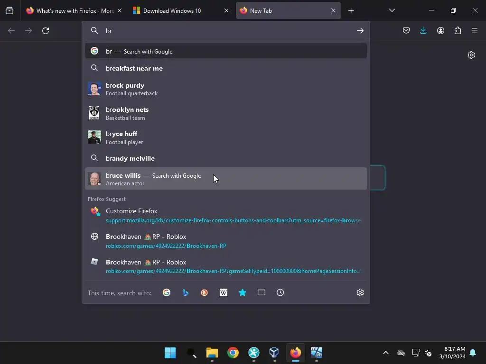Open muted volume icon in tray
The height and width of the screenshot is (364, 486).
pos(429,353)
